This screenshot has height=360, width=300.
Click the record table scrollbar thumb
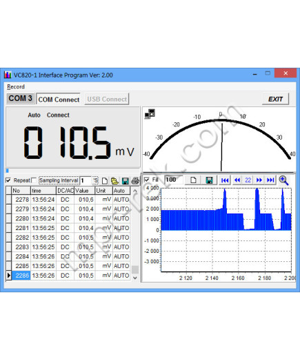(135, 269)
